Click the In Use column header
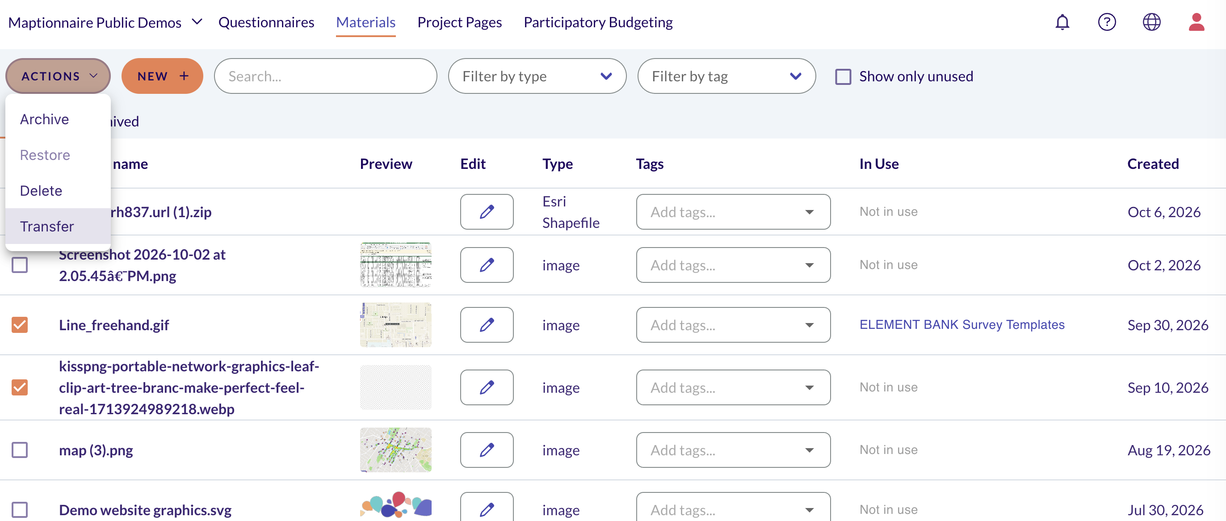This screenshot has height=521, width=1226. coord(878,164)
